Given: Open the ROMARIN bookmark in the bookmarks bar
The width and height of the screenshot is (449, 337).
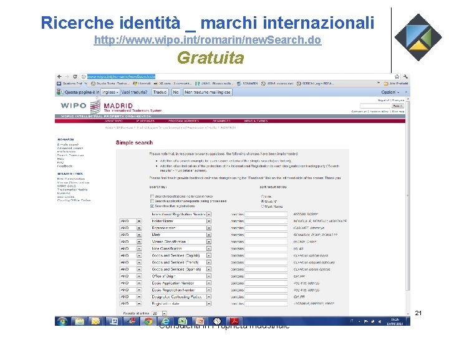Looking at the screenshot, I should [x=248, y=84].
